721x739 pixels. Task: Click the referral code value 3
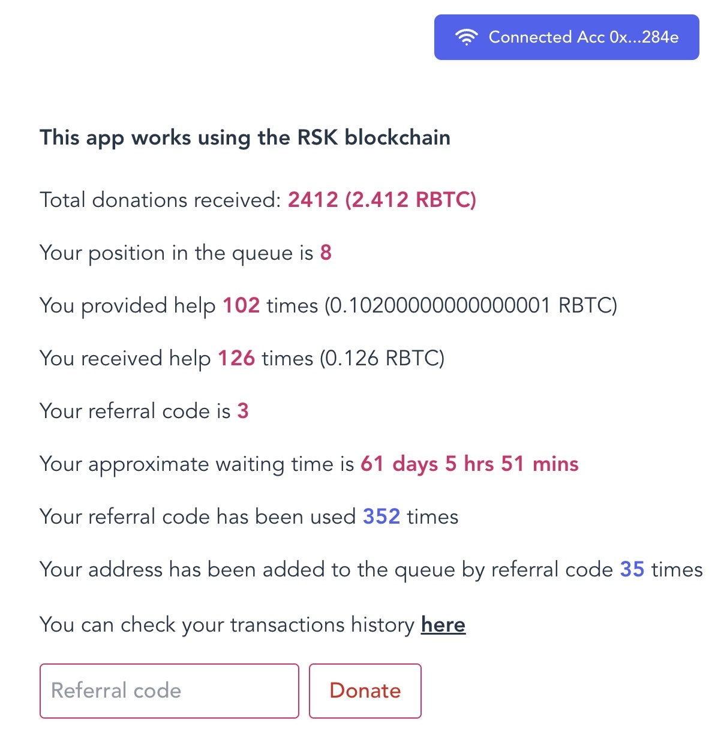[x=243, y=411]
